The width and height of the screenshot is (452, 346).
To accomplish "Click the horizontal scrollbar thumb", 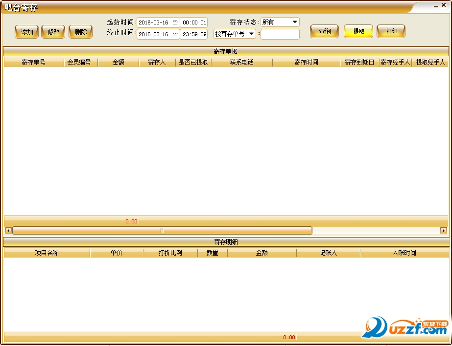I will point(162,230).
